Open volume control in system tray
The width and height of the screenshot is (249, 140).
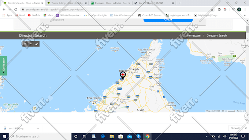coord(224,136)
